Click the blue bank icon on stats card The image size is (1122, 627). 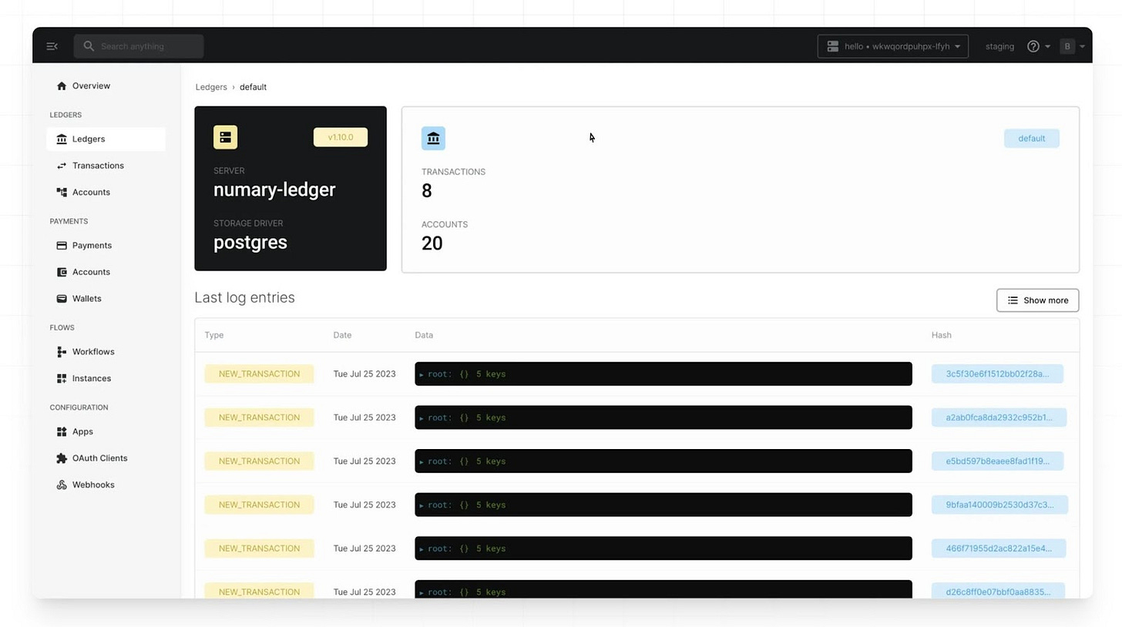click(x=433, y=139)
